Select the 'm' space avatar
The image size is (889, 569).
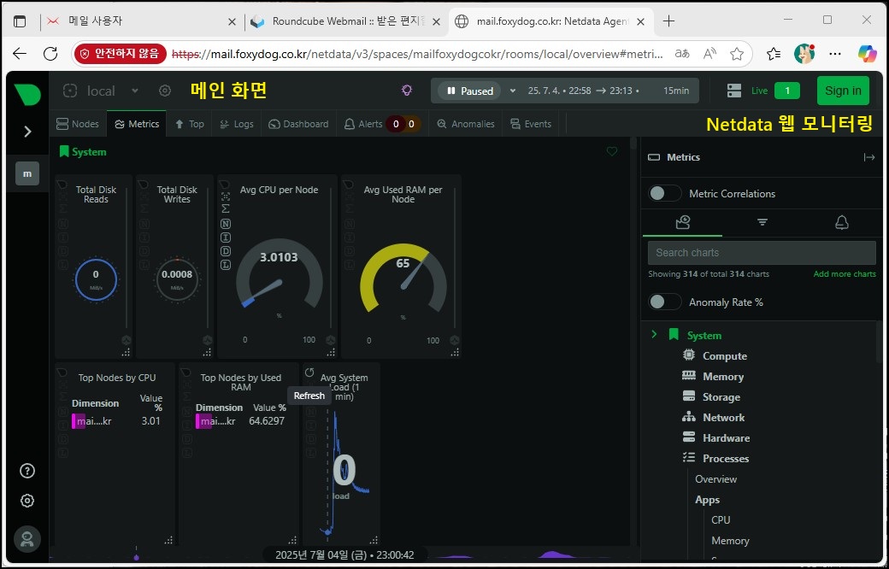(x=27, y=173)
